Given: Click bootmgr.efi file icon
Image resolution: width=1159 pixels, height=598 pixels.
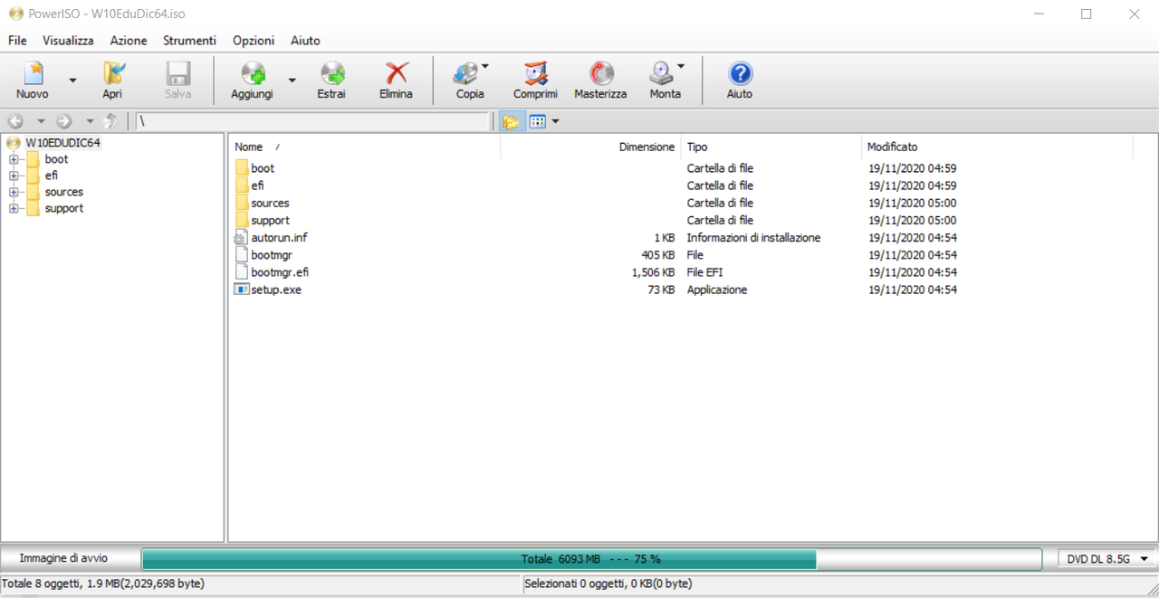Looking at the screenshot, I should tap(242, 272).
